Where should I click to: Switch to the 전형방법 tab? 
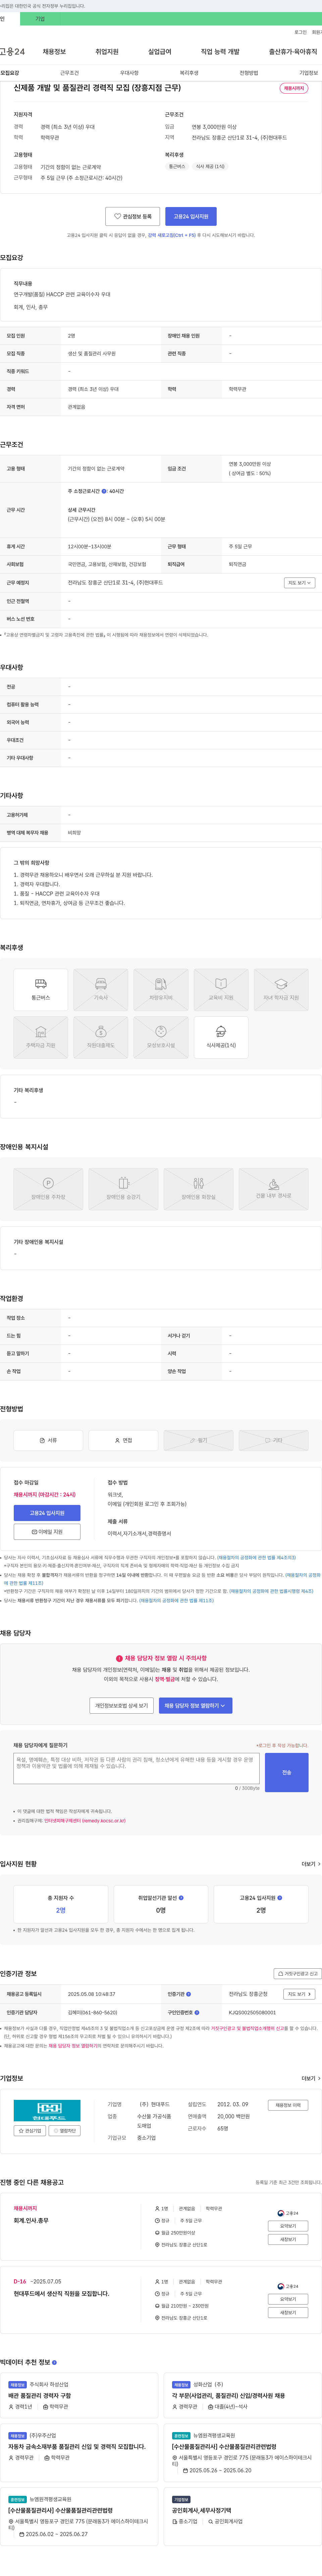click(x=249, y=73)
